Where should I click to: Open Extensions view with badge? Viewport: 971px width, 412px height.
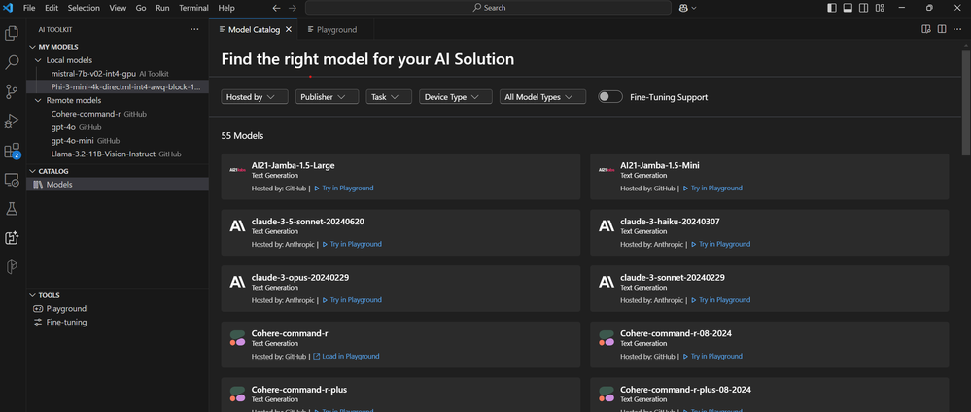tap(12, 151)
